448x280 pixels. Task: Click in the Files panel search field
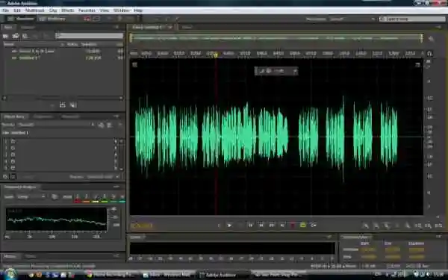pyautogui.click(x=89, y=36)
